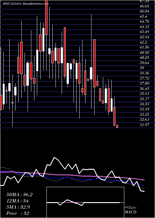Screen dimensions: 155x218
Task: Click the 12MA : 34 readout
Action: pyautogui.click(x=17, y=201)
